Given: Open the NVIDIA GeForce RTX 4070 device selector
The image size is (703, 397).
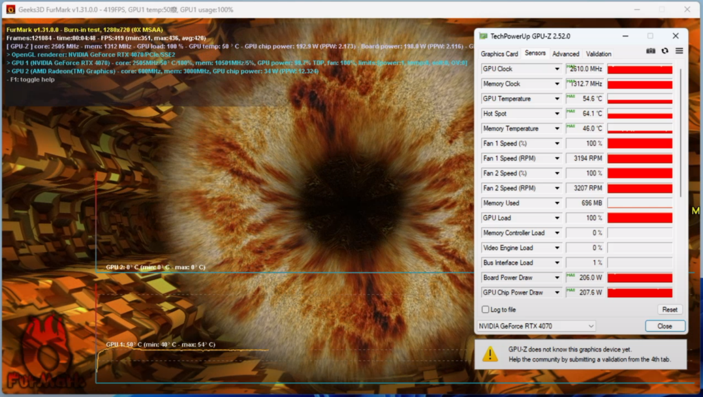Looking at the screenshot, I should tap(536, 326).
